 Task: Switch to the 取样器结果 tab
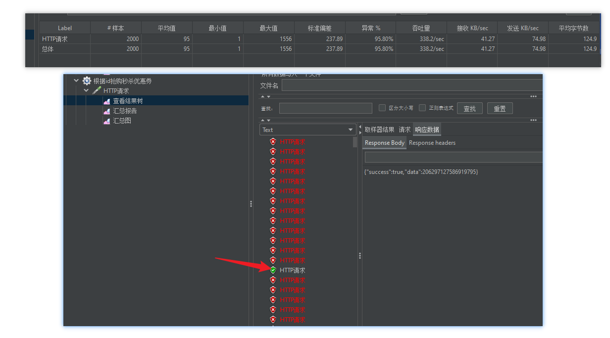click(x=380, y=129)
